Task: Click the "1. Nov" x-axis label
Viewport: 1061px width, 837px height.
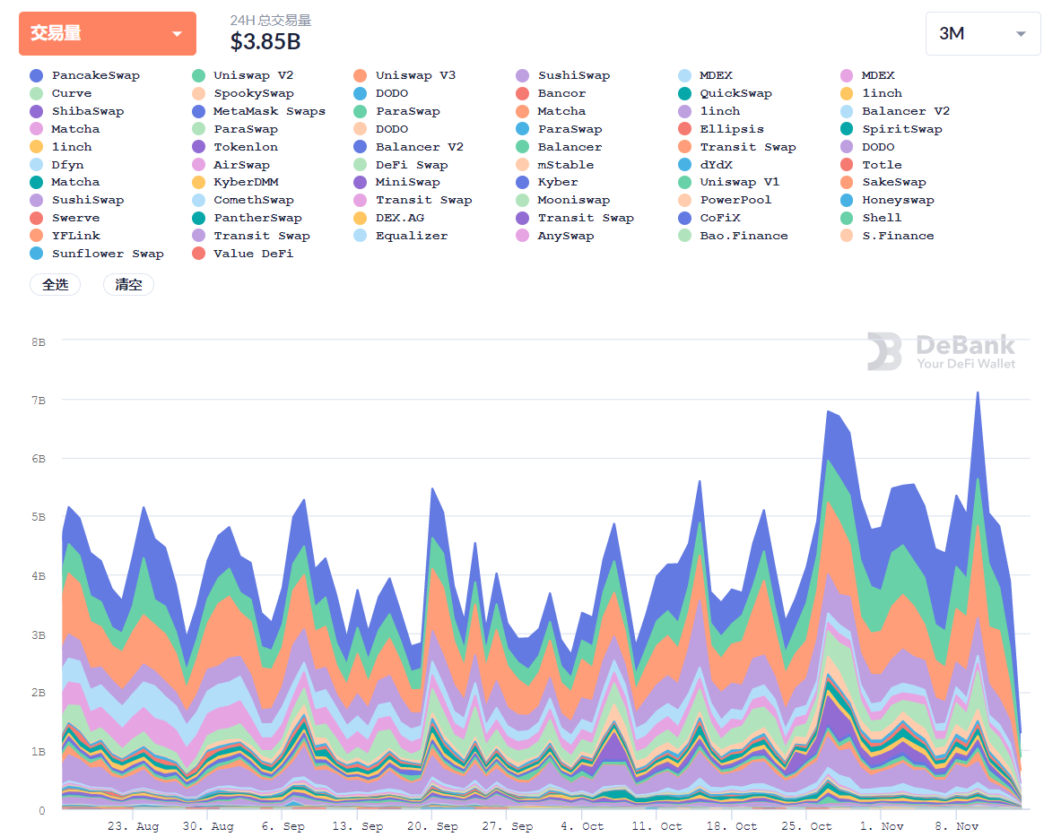Action: tap(882, 826)
